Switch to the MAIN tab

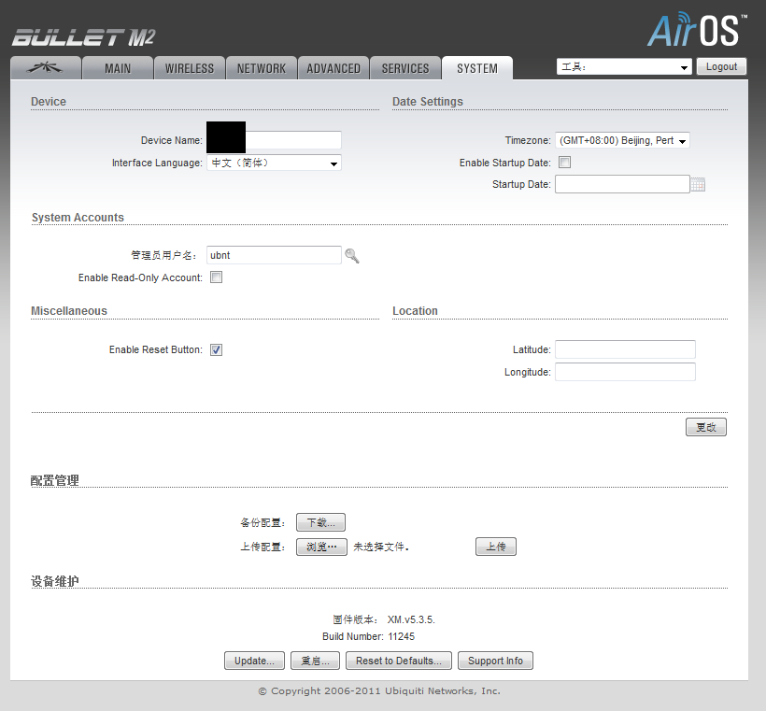point(118,68)
